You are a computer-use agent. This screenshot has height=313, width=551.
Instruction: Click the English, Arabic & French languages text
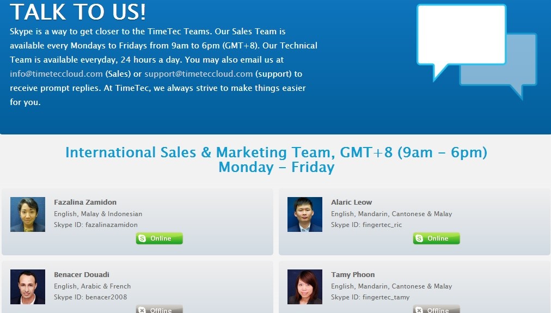pyautogui.click(x=92, y=286)
